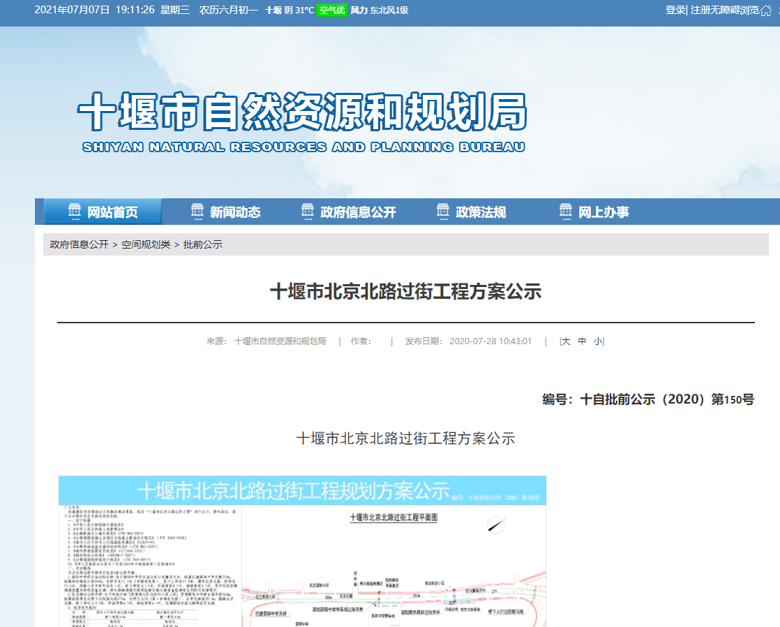Click the weather text 阴 31°C
The width and height of the screenshot is (780, 627).
(299, 10)
